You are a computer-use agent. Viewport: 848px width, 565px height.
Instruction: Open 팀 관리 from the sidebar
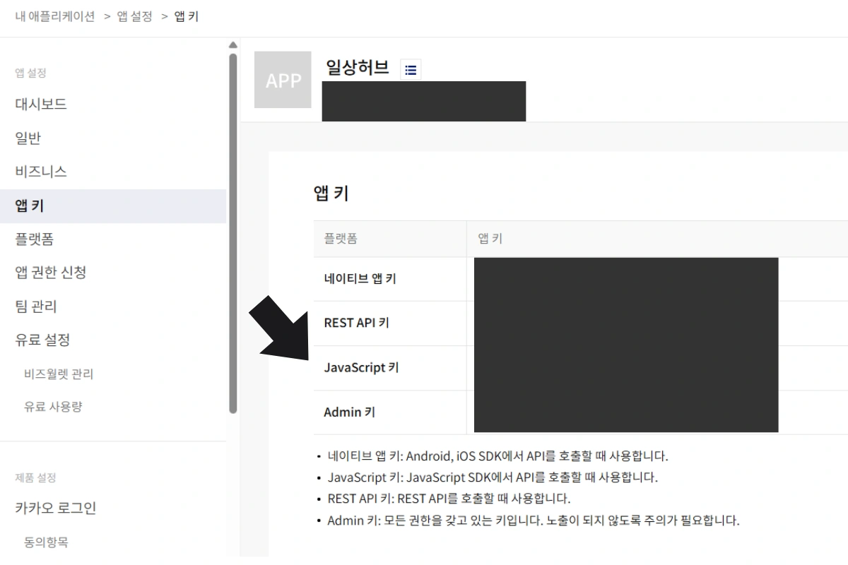(36, 307)
